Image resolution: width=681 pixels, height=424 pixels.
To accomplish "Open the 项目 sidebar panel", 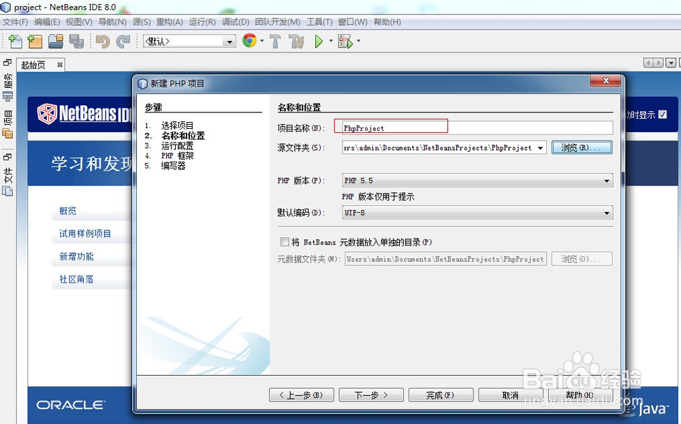I will click(7, 124).
